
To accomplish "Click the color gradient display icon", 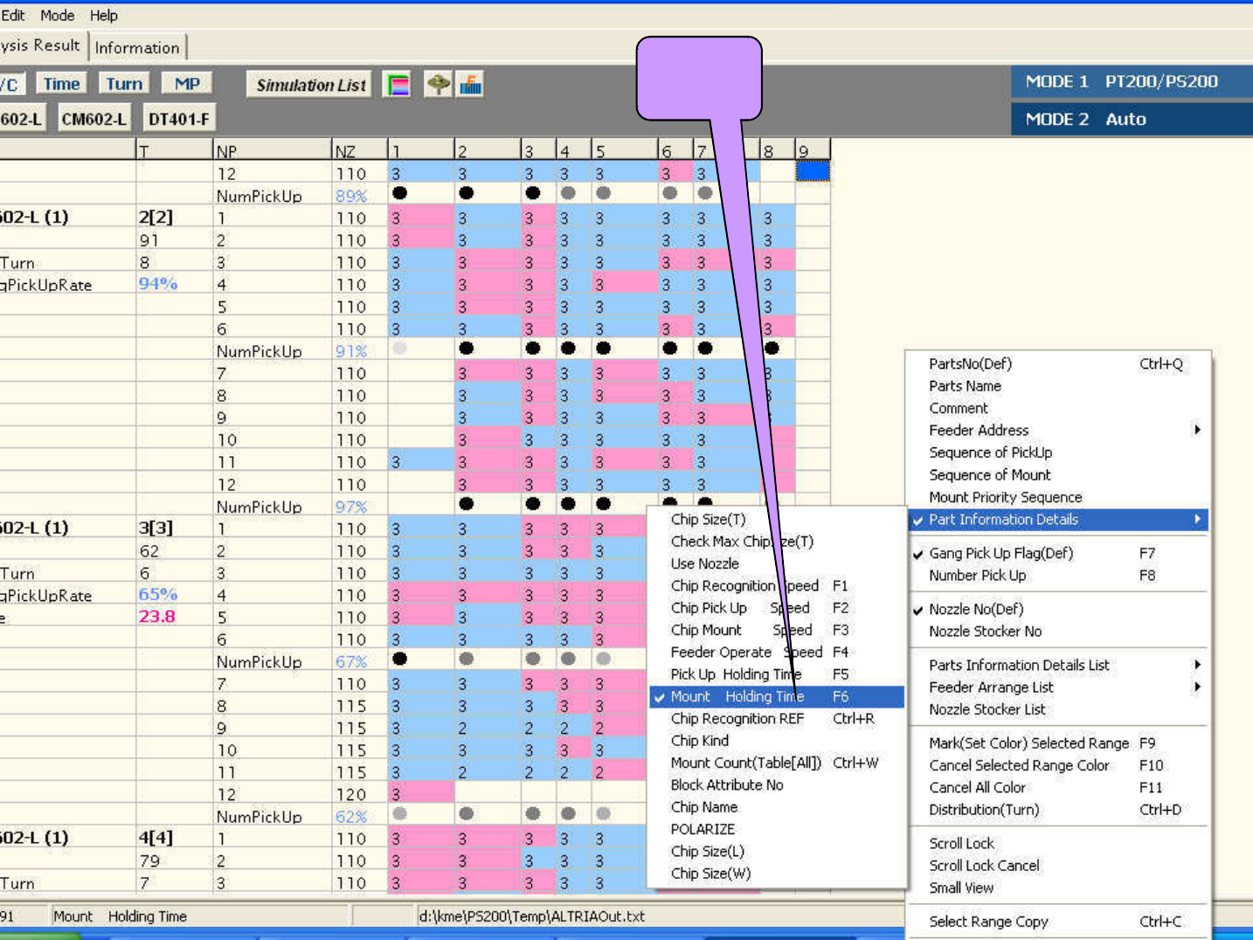I will click(398, 85).
